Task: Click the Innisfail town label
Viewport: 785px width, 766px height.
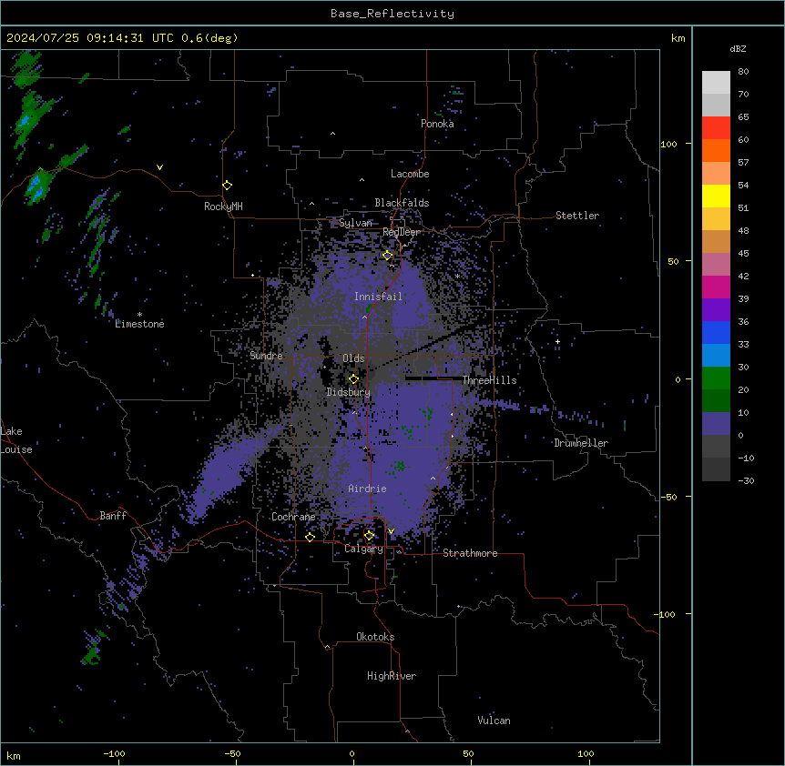Action: [x=378, y=297]
